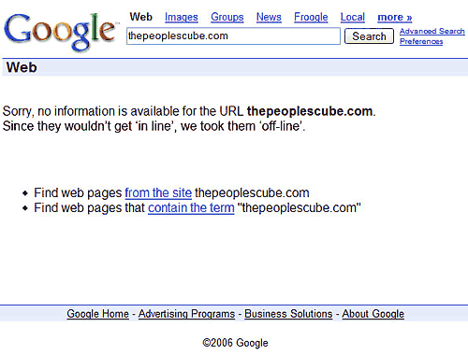Follow the 'contain the term' link
Image resolution: width=468 pixels, height=355 pixels.
point(191,207)
